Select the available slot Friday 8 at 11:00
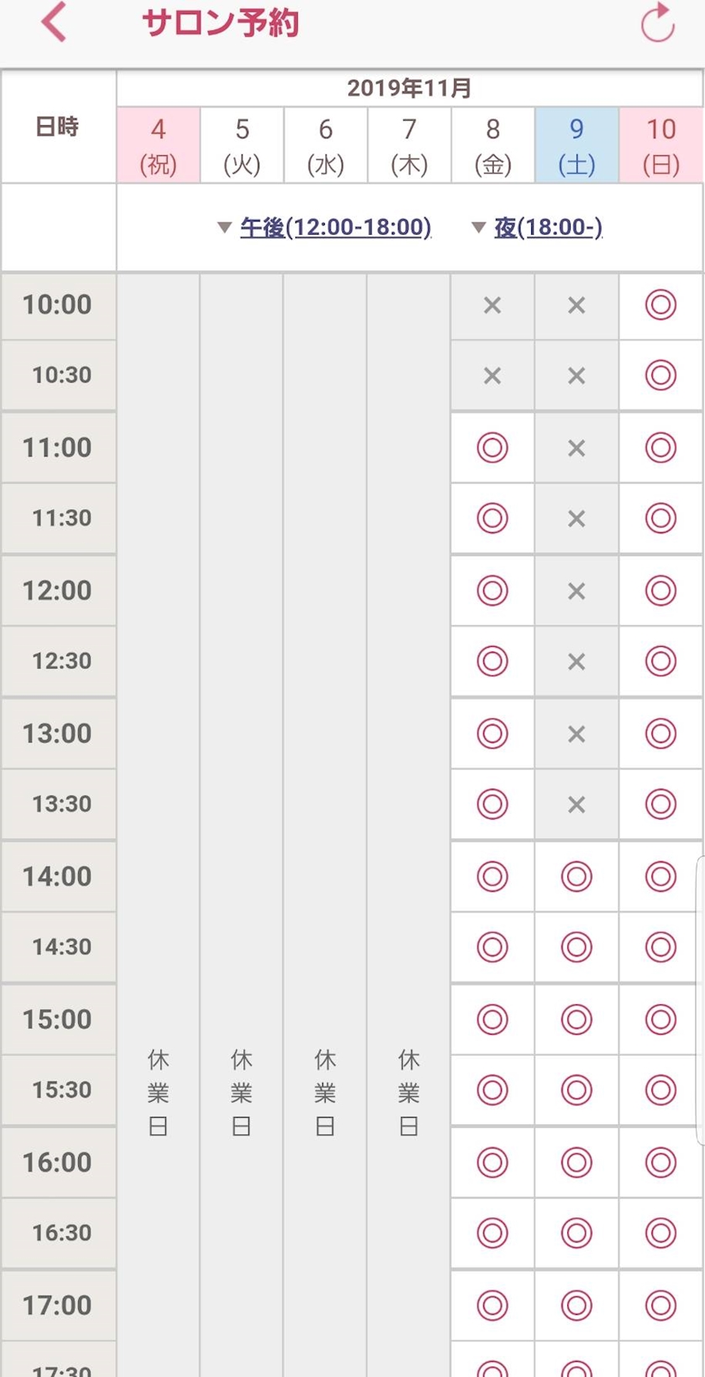Image resolution: width=705 pixels, height=1377 pixels. click(x=493, y=447)
